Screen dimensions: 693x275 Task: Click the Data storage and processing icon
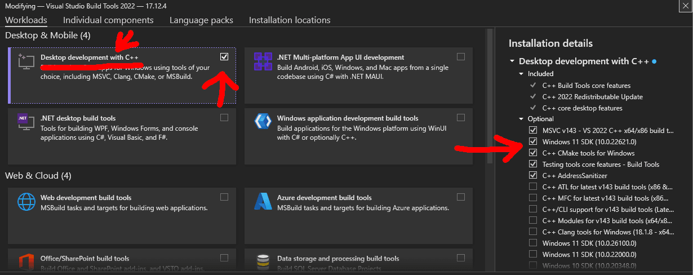pos(263,262)
